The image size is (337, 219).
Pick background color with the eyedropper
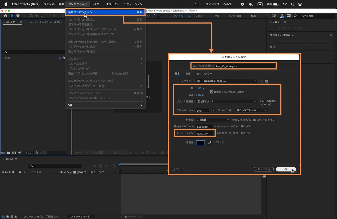tap(210, 143)
